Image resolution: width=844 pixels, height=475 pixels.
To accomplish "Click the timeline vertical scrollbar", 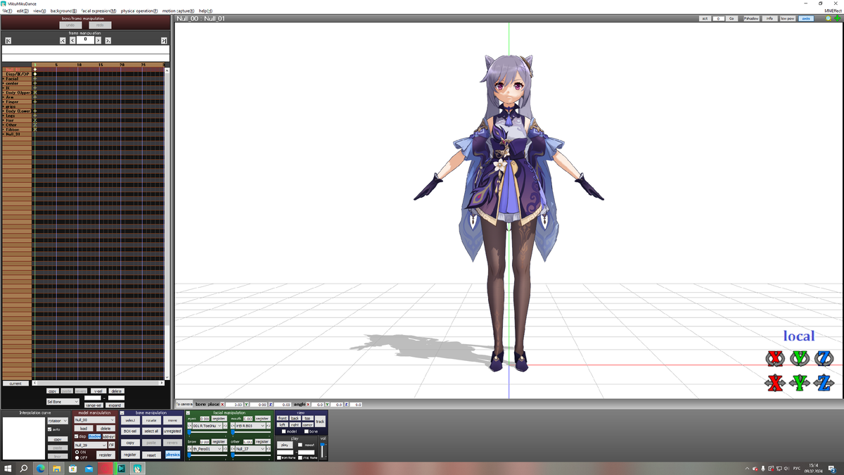I will [x=167, y=223].
